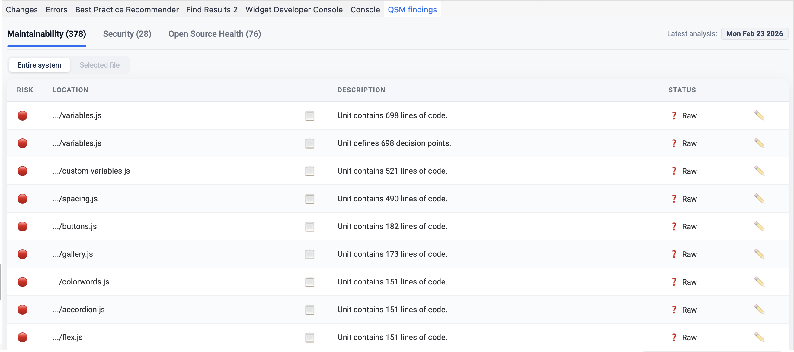This screenshot has width=794, height=352.
Task: Open the Best Practice Recommender tab
Action: pos(127,10)
